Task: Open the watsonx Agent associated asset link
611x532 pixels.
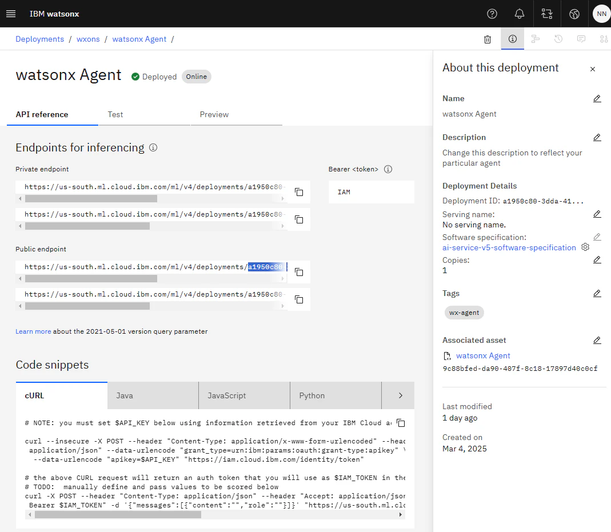Action: 483,355
